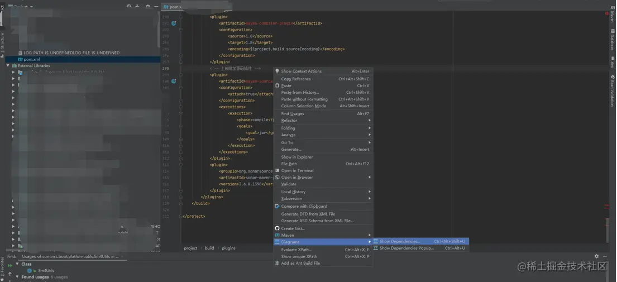Click the Compare with Clipboard icon
Screen dimensions: 617x282
click(x=277, y=206)
